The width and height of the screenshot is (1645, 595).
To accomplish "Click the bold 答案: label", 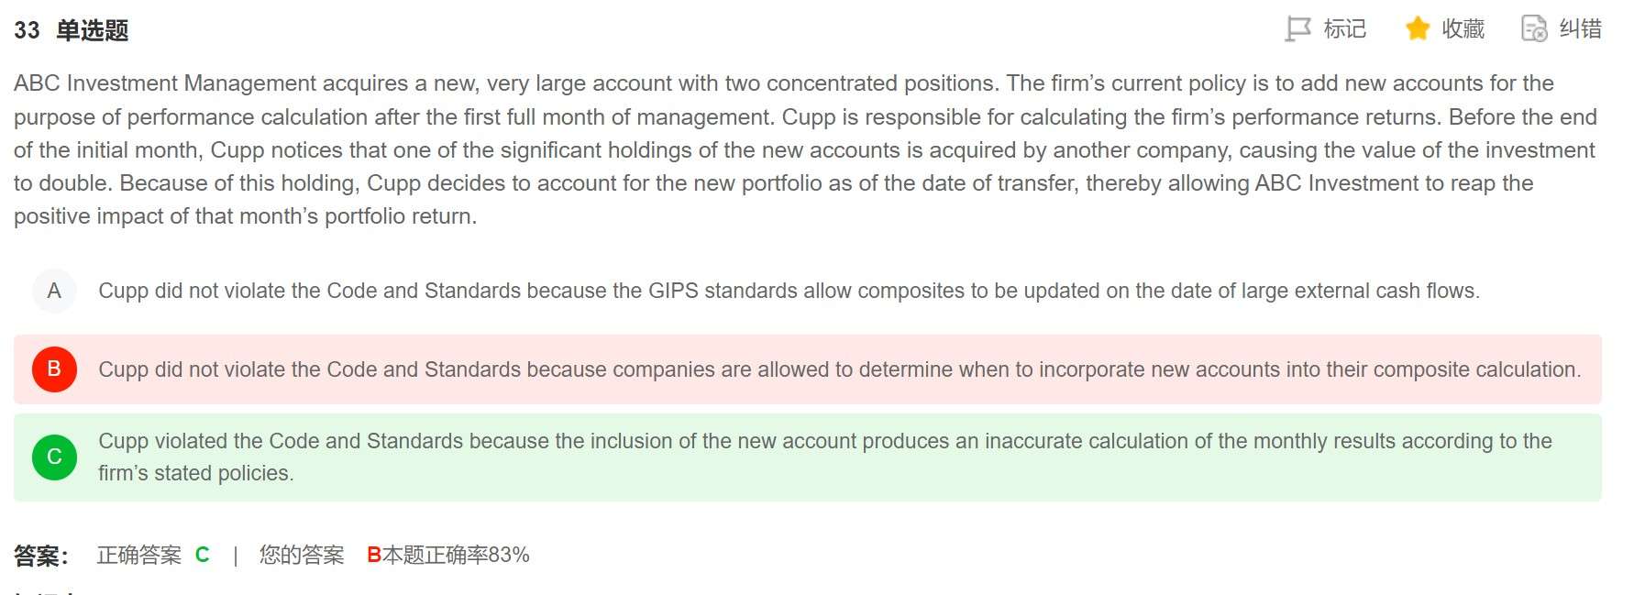I will tap(41, 556).
